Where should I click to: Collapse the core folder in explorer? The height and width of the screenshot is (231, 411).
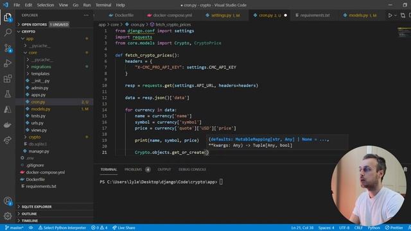pos(33,53)
